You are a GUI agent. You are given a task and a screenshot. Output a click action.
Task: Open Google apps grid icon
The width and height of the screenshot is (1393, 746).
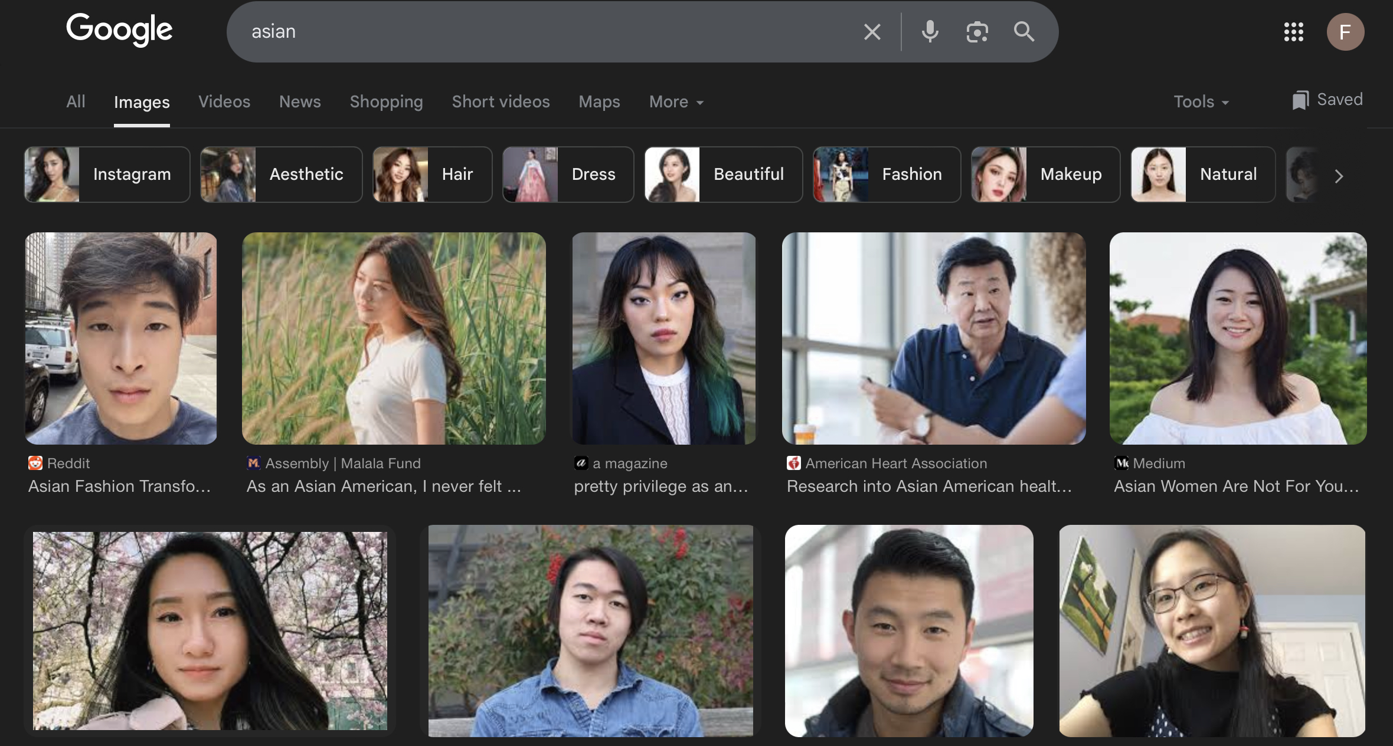(1293, 32)
